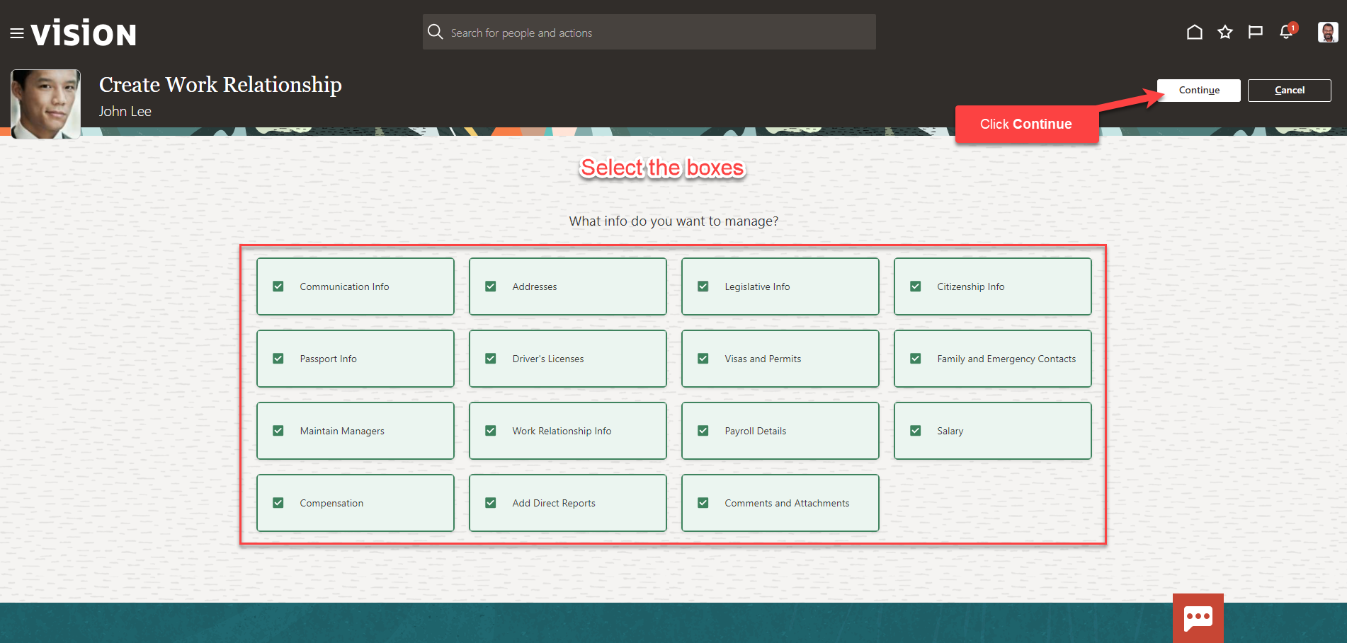Screen dimensions: 1347x643
Task: Click the Vision logo
Action: tap(84, 33)
